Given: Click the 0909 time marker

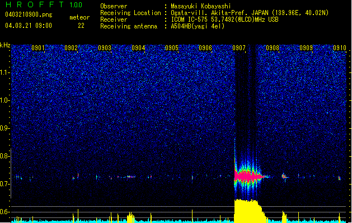Looking at the screenshot, I should (x=306, y=48).
